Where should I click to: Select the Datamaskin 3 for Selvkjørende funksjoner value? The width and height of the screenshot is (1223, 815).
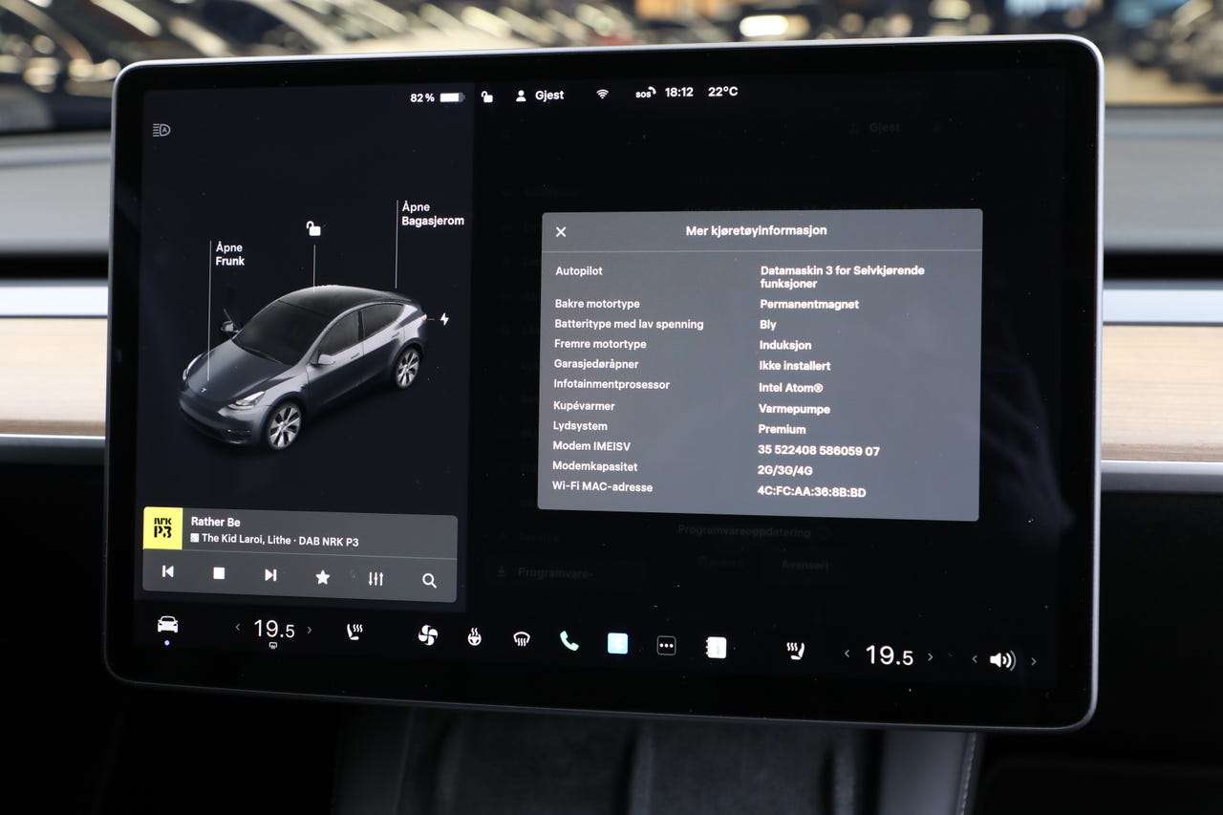tap(843, 277)
